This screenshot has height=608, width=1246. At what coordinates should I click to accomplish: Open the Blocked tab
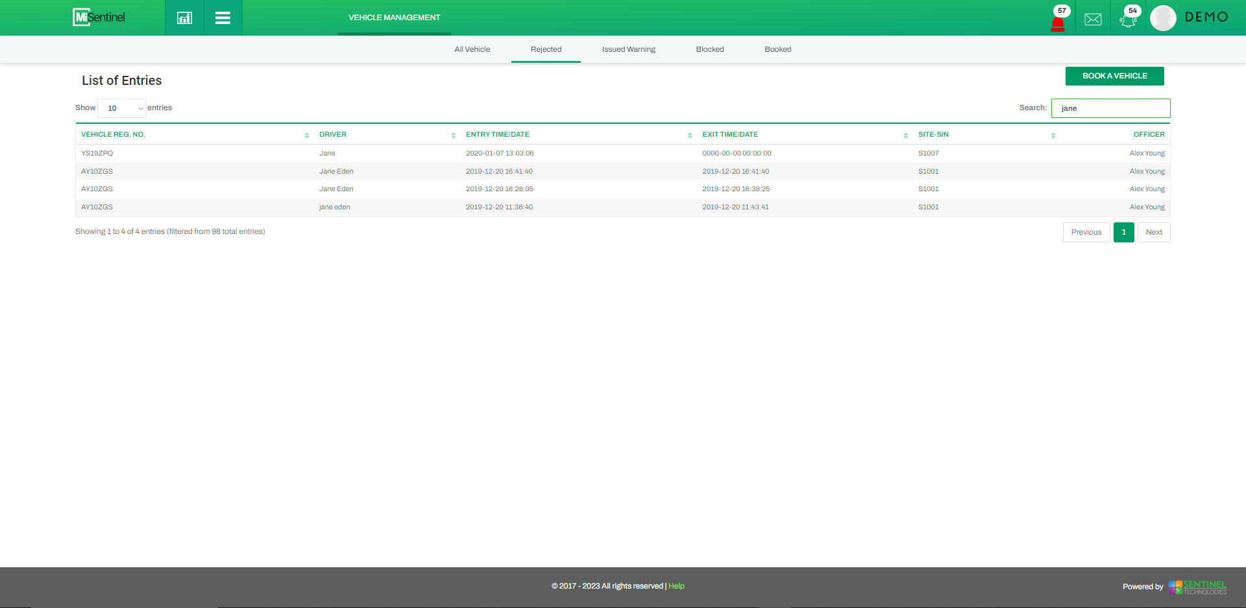coord(709,49)
